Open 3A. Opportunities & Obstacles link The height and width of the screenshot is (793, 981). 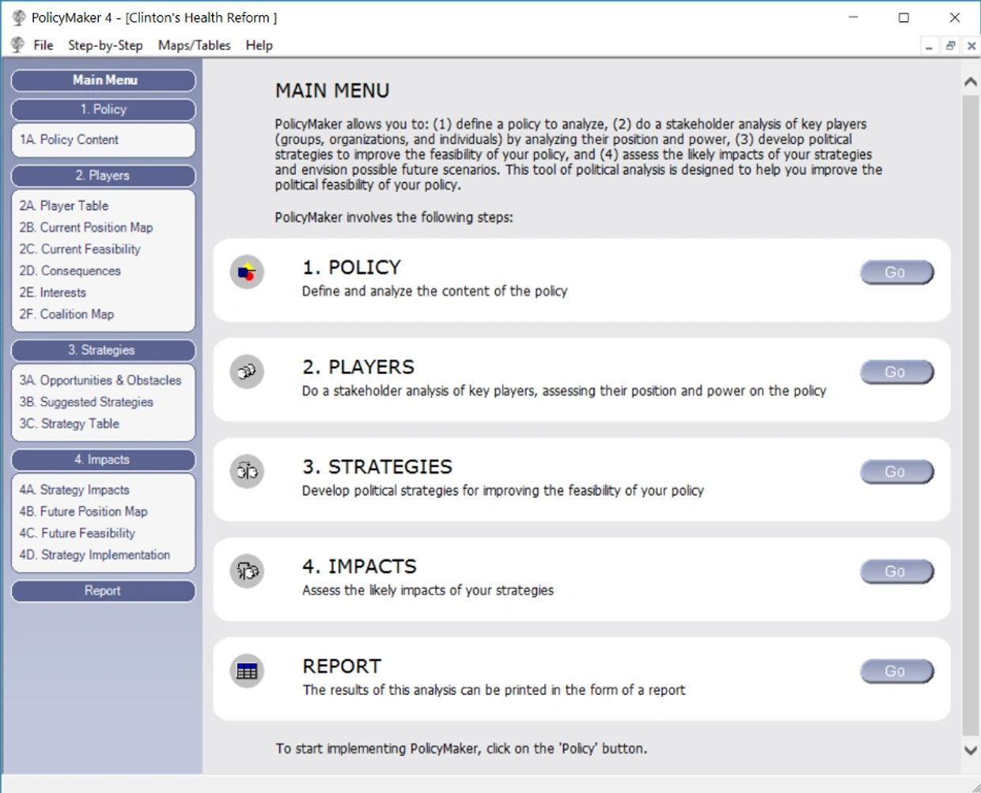click(x=100, y=381)
